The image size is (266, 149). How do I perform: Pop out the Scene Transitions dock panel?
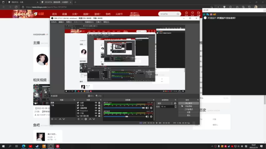[x=176, y=100]
